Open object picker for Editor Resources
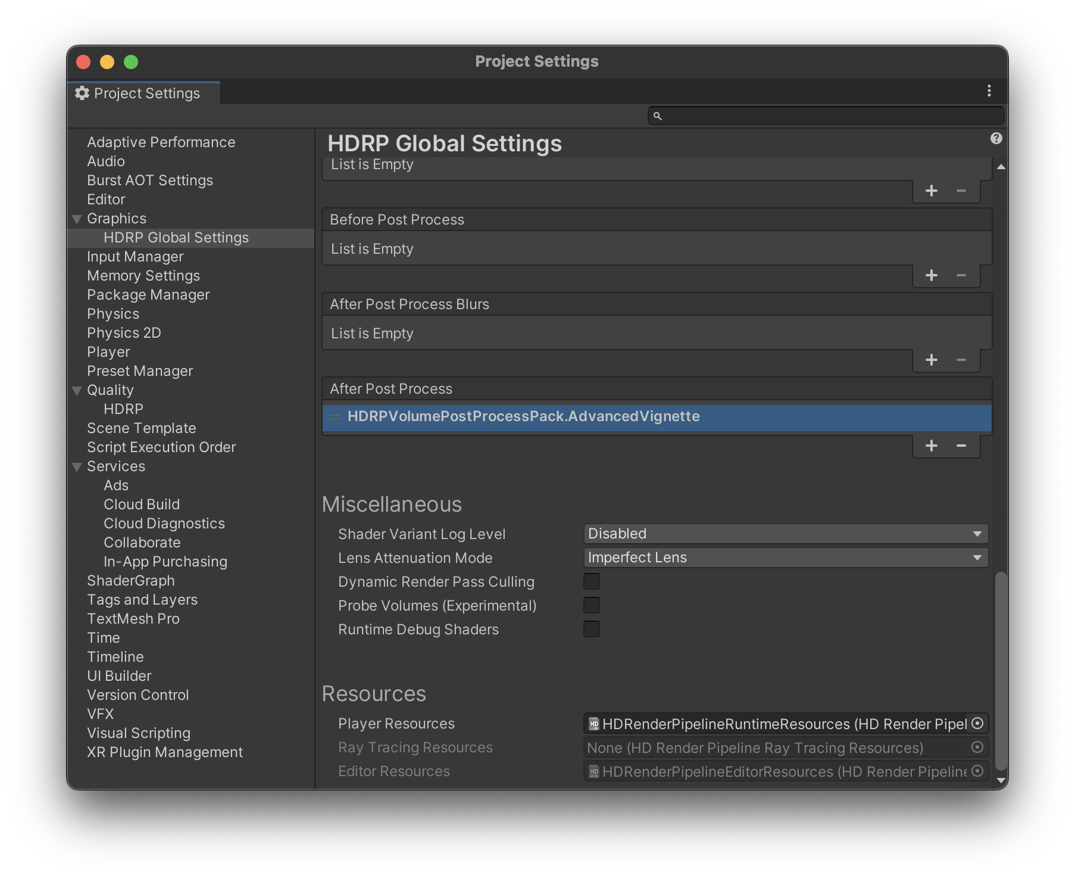The height and width of the screenshot is (878, 1075). [x=977, y=771]
